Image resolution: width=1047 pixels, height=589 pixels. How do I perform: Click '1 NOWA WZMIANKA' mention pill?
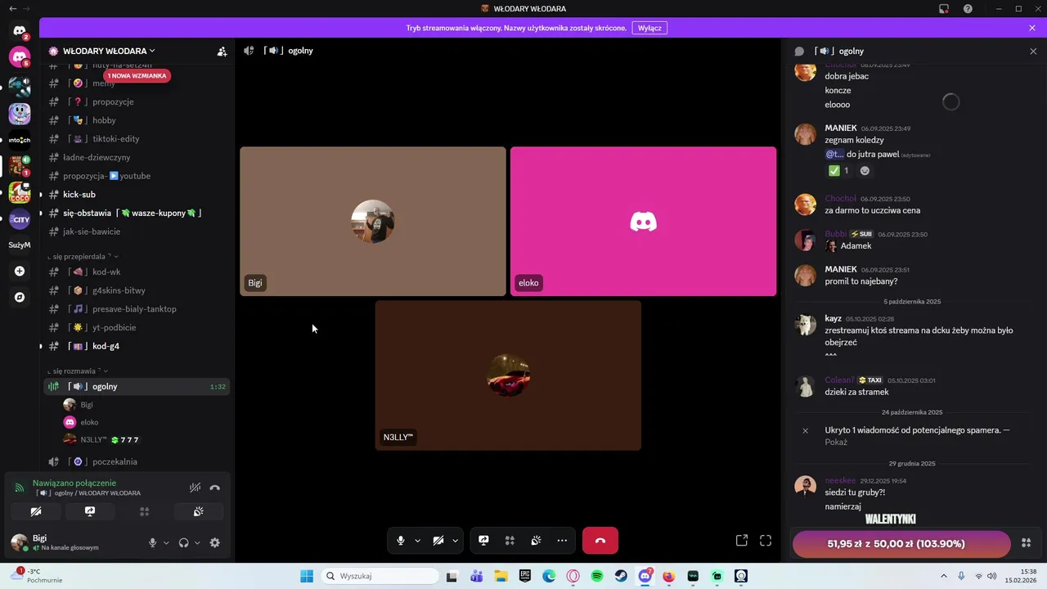click(x=137, y=75)
